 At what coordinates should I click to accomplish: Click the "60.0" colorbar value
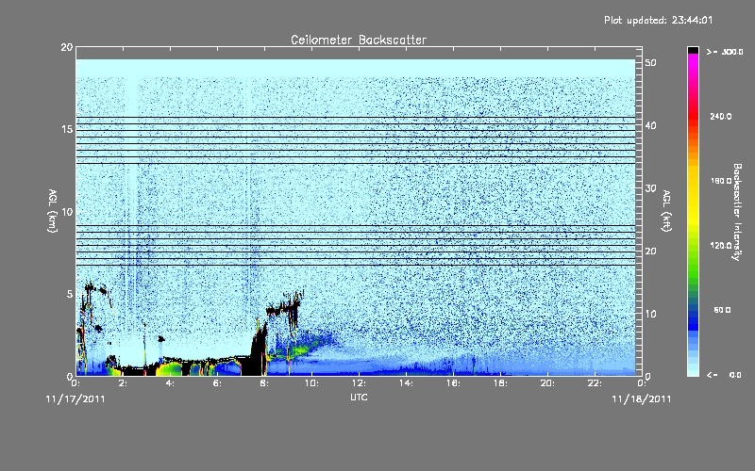pos(722,310)
